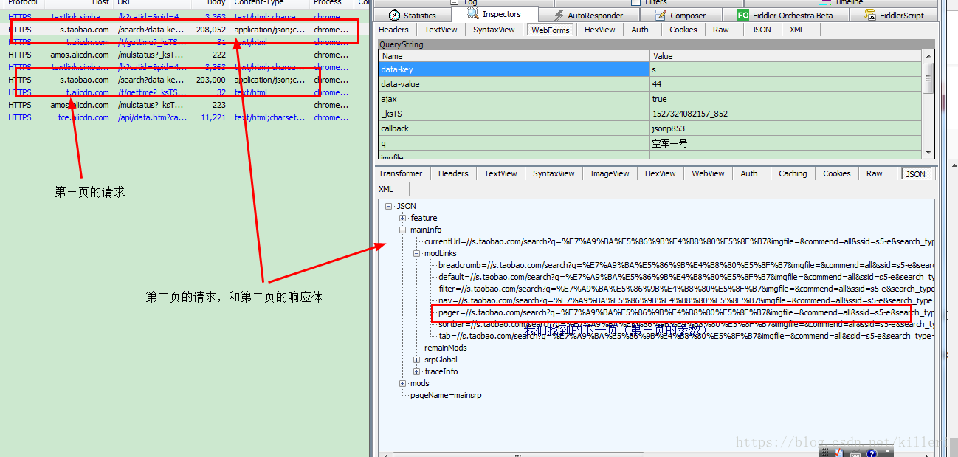Click the data-value name cell

[514, 84]
